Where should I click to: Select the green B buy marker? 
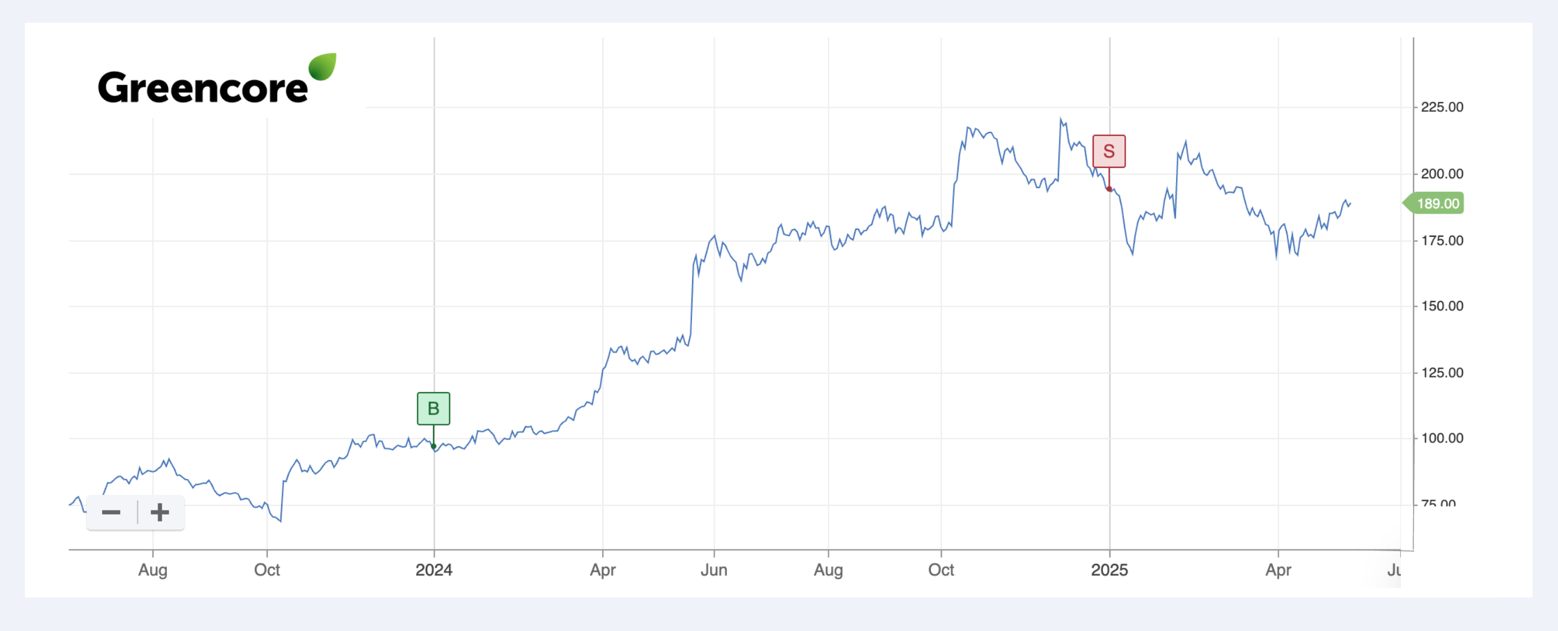(433, 409)
